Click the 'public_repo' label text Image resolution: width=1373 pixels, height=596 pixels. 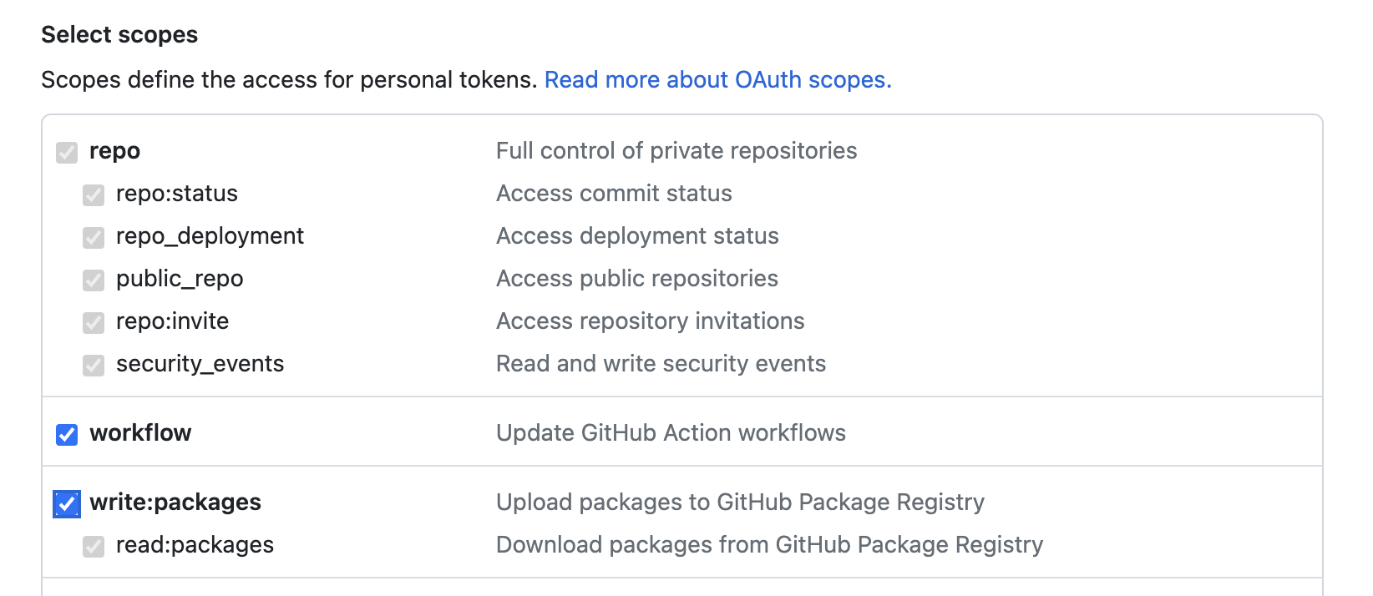[180, 279]
